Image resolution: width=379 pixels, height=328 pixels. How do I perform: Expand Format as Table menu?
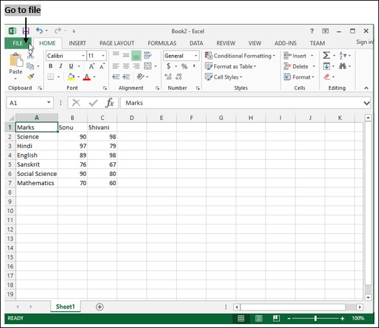point(231,67)
